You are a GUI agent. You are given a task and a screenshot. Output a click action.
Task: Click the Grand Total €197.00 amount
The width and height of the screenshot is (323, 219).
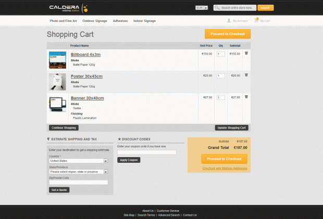click(x=240, y=148)
